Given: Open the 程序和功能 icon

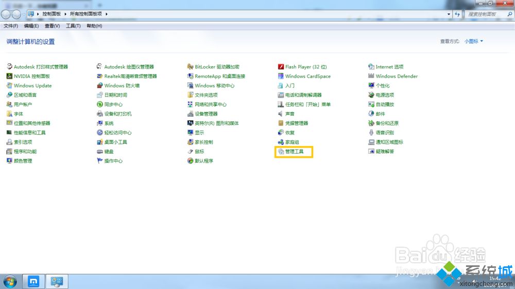Looking at the screenshot, I should [x=9, y=152].
